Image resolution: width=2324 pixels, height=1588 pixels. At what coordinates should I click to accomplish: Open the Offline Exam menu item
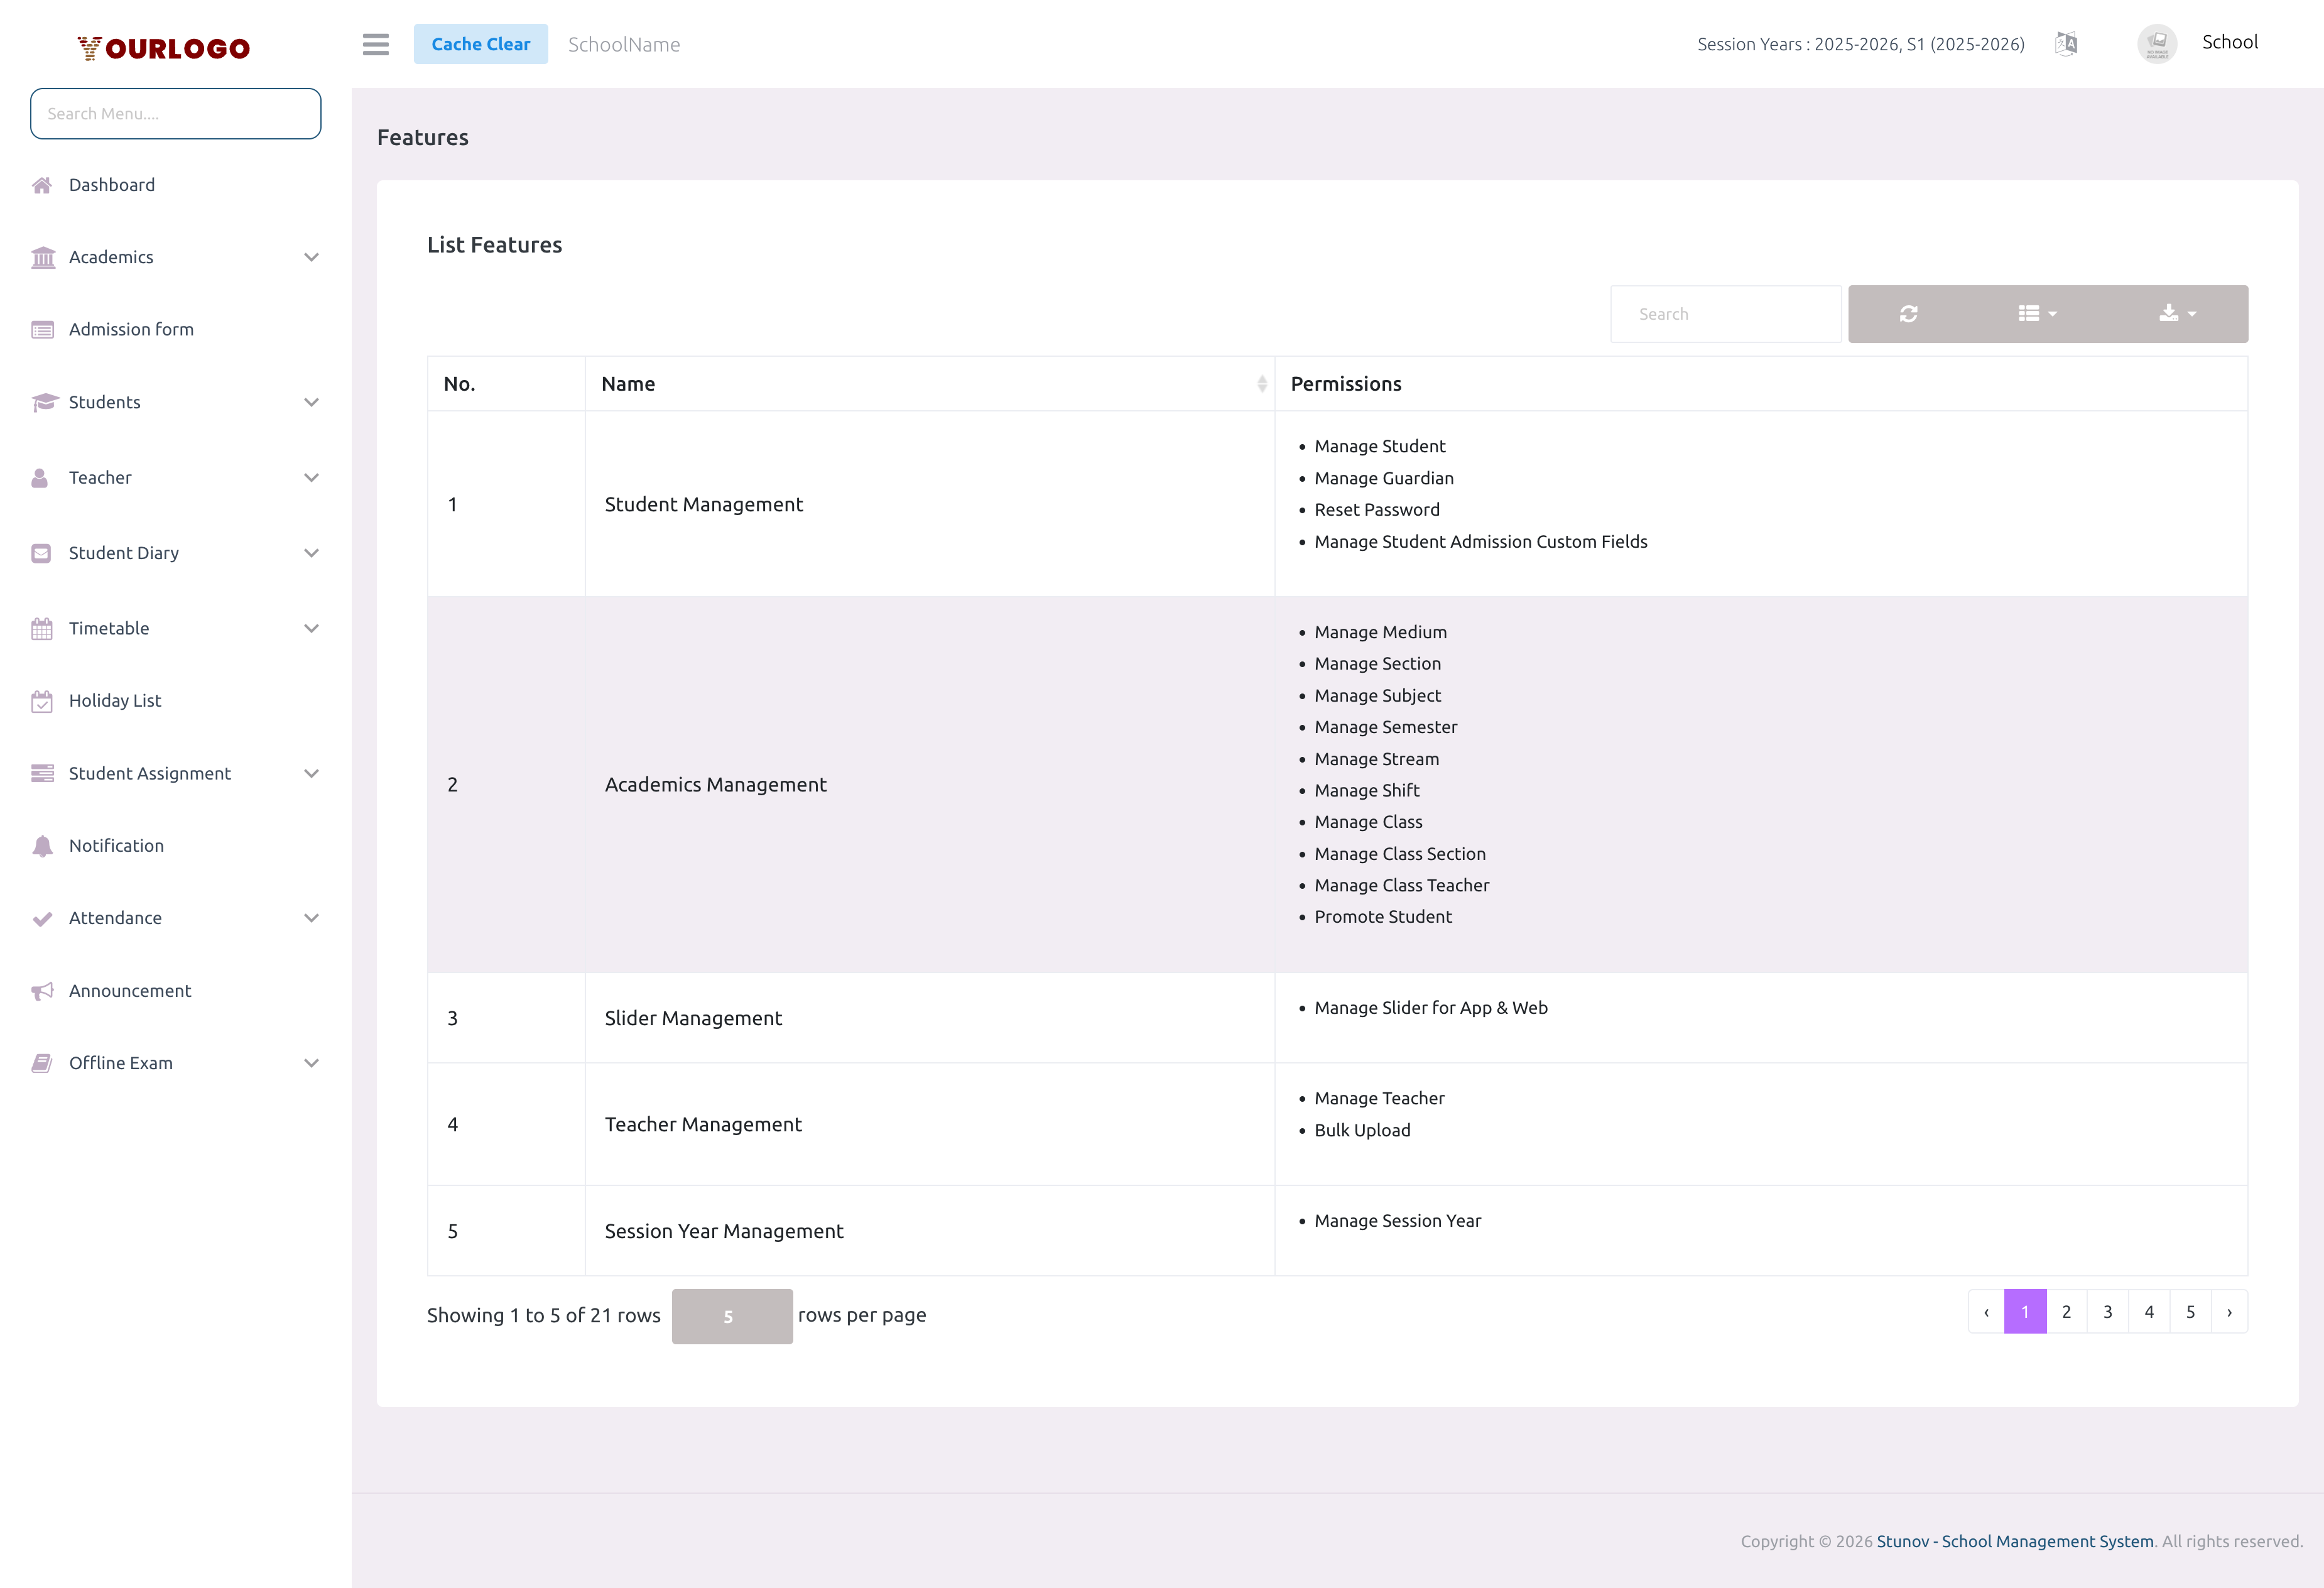click(x=120, y=1063)
